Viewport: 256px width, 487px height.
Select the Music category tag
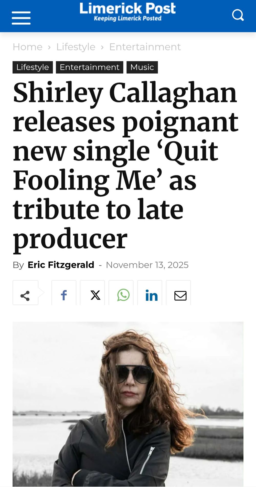tap(142, 67)
